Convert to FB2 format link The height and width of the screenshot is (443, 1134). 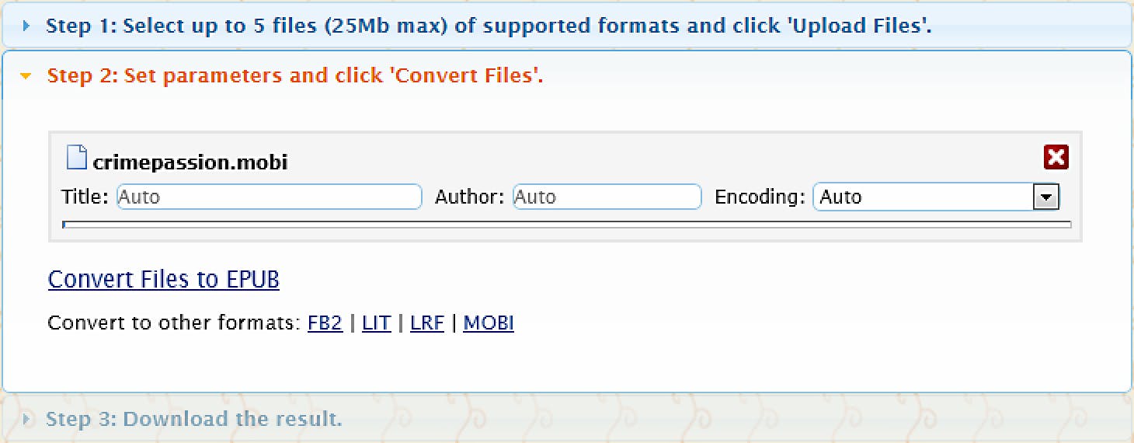[x=325, y=323]
